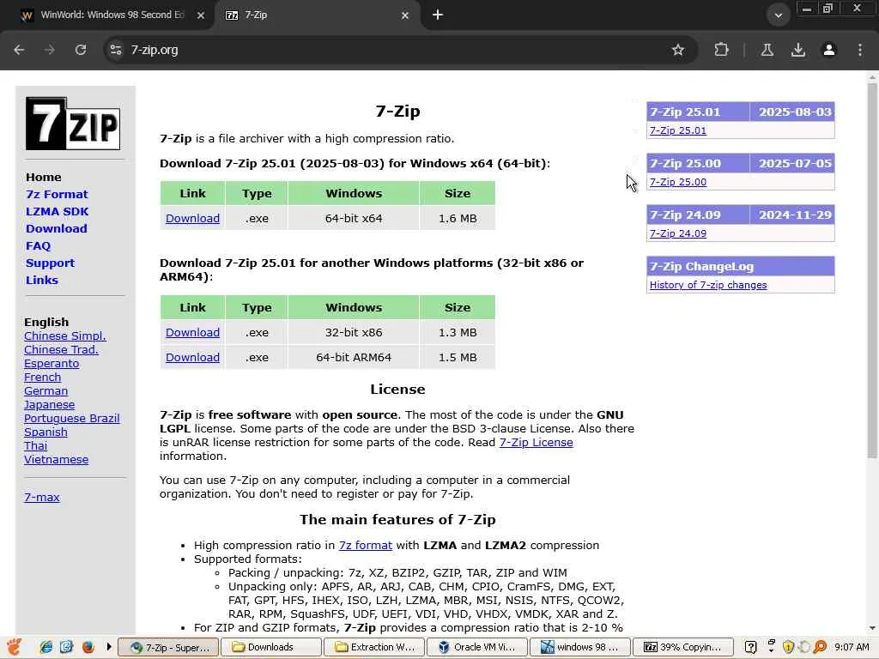Viewport: 879px width, 659px height.
Task: Switch language to Chinese Trad.
Action: click(x=61, y=350)
